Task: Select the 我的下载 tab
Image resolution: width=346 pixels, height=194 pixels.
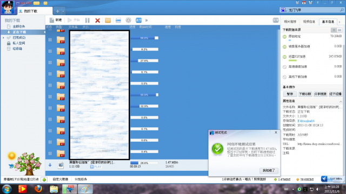Action: click(35, 11)
